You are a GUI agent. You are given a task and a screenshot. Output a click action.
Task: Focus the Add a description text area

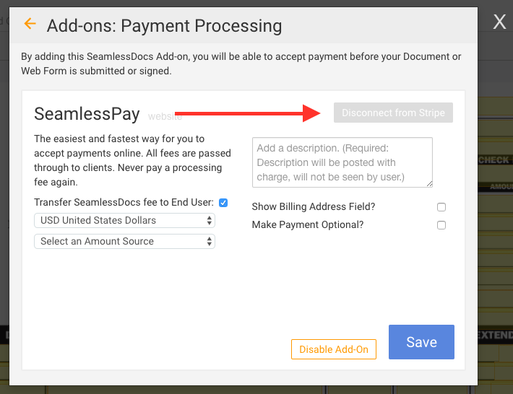click(342, 162)
